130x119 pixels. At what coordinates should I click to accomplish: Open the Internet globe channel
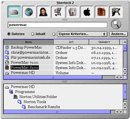[29, 12]
